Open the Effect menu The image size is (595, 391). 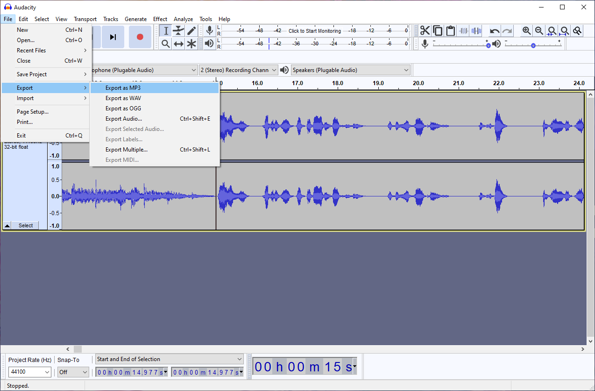[x=160, y=19]
